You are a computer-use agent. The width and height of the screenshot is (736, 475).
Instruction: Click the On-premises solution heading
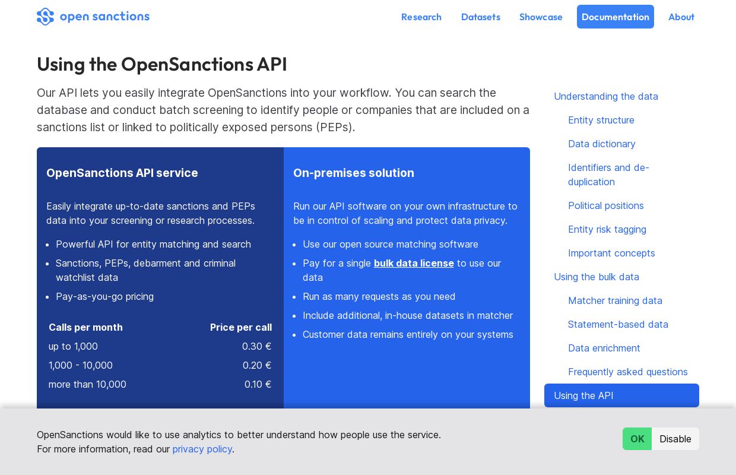(x=354, y=173)
